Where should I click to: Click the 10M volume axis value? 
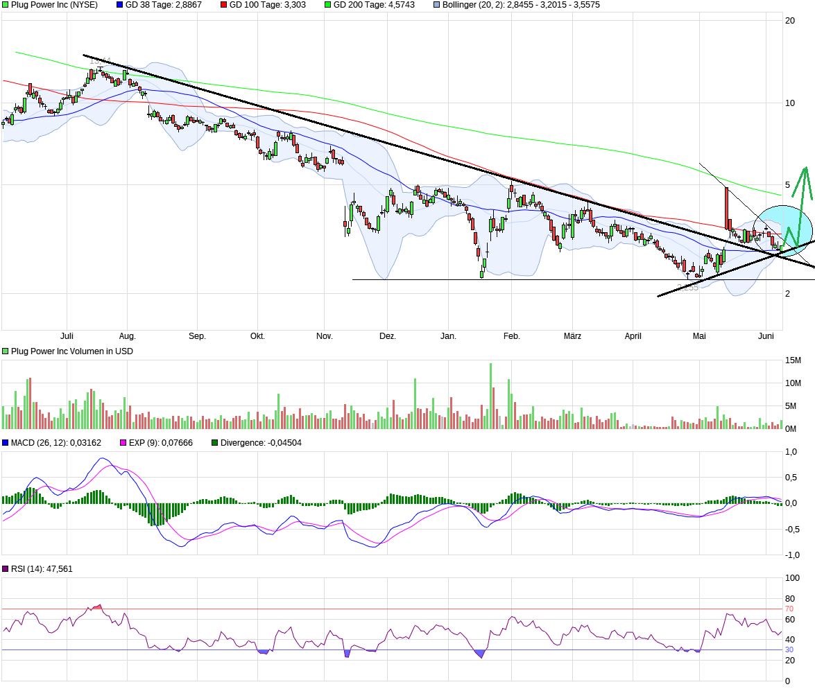coord(793,383)
